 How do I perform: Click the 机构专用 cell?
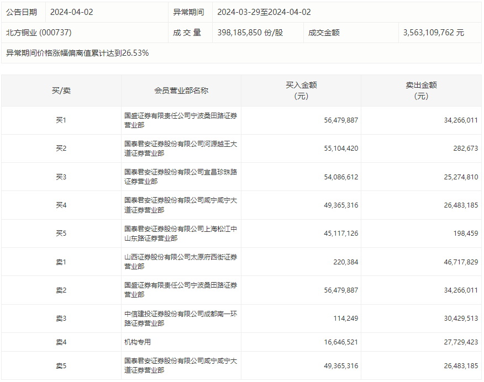138,342
